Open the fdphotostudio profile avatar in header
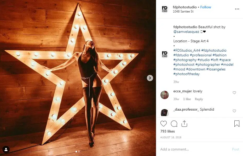Screen dimensions: 243x156 [165, 9]
